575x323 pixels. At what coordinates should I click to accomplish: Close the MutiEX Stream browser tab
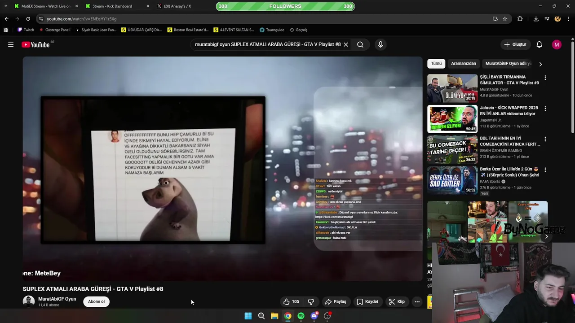point(76,6)
